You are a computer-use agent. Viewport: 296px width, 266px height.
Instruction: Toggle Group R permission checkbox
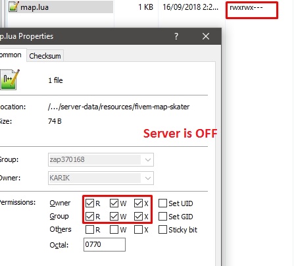89,217
